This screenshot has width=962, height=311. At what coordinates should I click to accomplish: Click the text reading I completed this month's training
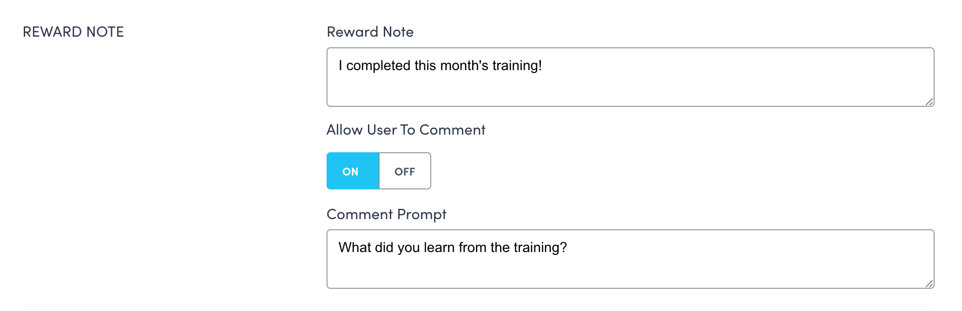[x=440, y=65]
